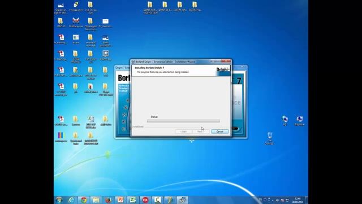The height and width of the screenshot is (204, 362).
Task: Switch to Delphi 7 setup taskbar item
Action: tap(170, 200)
